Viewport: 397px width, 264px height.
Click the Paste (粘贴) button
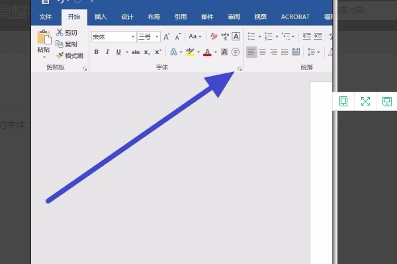pyautogui.click(x=43, y=42)
